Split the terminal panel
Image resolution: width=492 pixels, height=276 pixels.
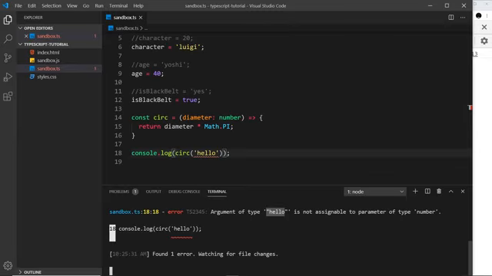tap(427, 191)
